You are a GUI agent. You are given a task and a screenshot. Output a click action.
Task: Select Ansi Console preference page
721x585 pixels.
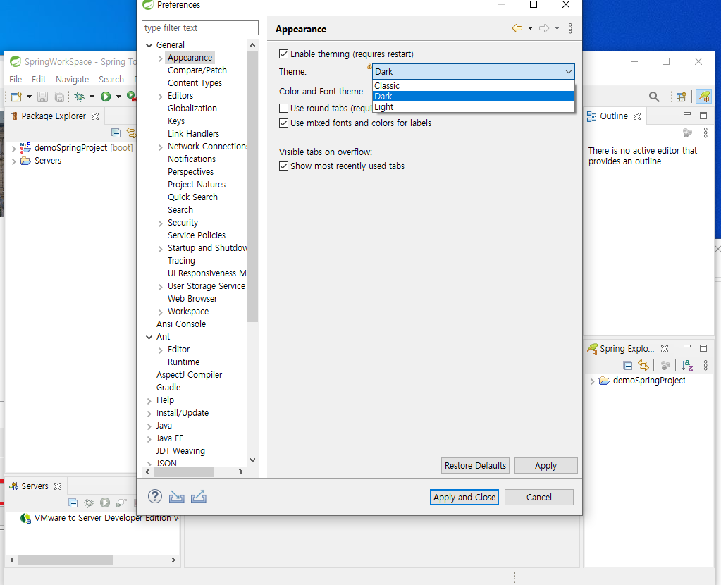(180, 324)
